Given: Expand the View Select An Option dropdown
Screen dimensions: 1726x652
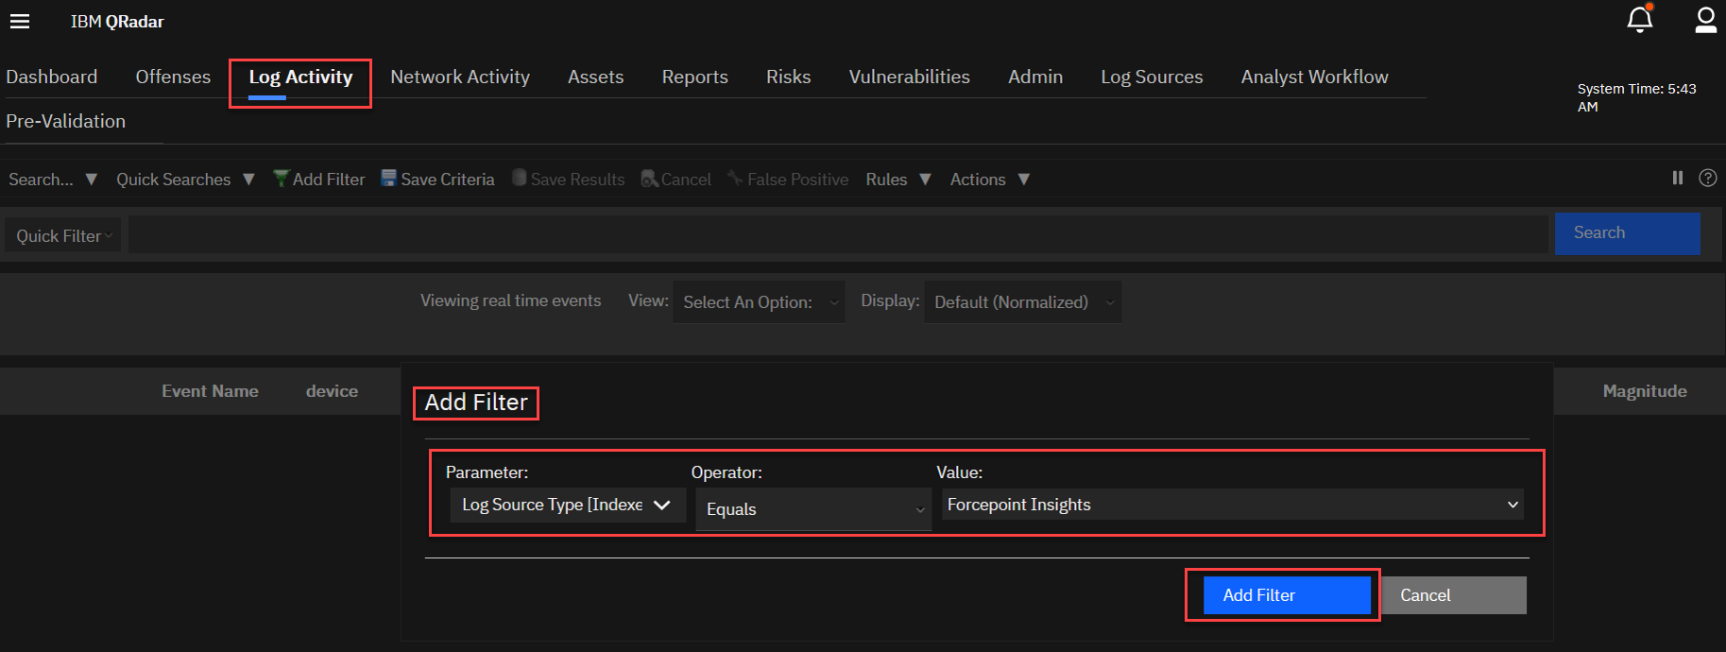Looking at the screenshot, I should (759, 302).
